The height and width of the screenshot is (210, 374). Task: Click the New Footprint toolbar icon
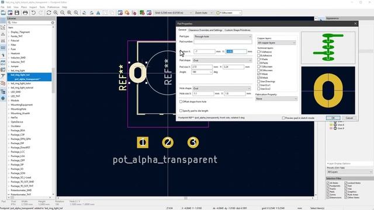pyautogui.click(x=4, y=13)
